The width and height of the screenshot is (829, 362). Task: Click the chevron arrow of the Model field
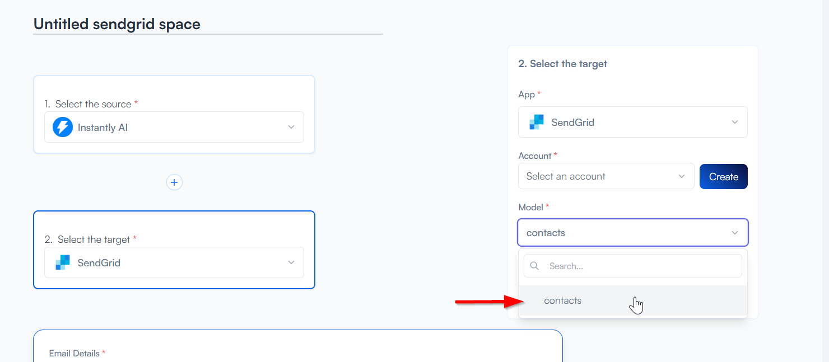click(x=735, y=233)
